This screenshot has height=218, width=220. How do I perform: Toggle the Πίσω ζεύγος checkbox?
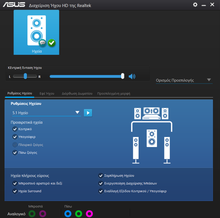click(15, 153)
